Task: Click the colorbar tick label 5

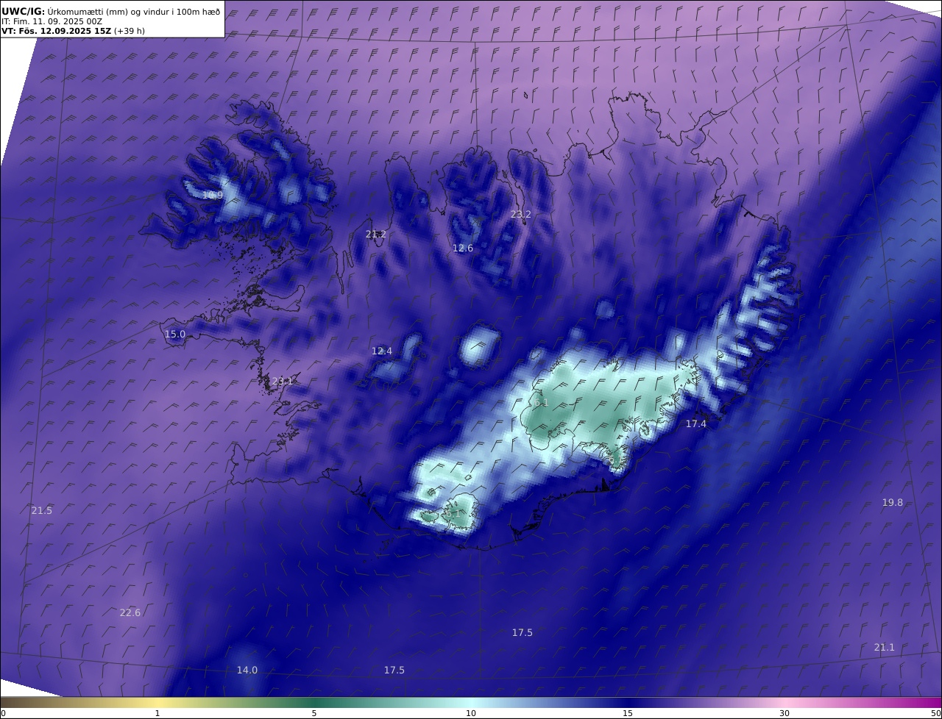Action: tap(314, 714)
